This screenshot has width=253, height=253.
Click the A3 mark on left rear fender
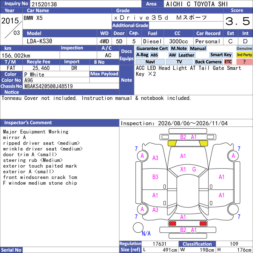pos(155,210)
